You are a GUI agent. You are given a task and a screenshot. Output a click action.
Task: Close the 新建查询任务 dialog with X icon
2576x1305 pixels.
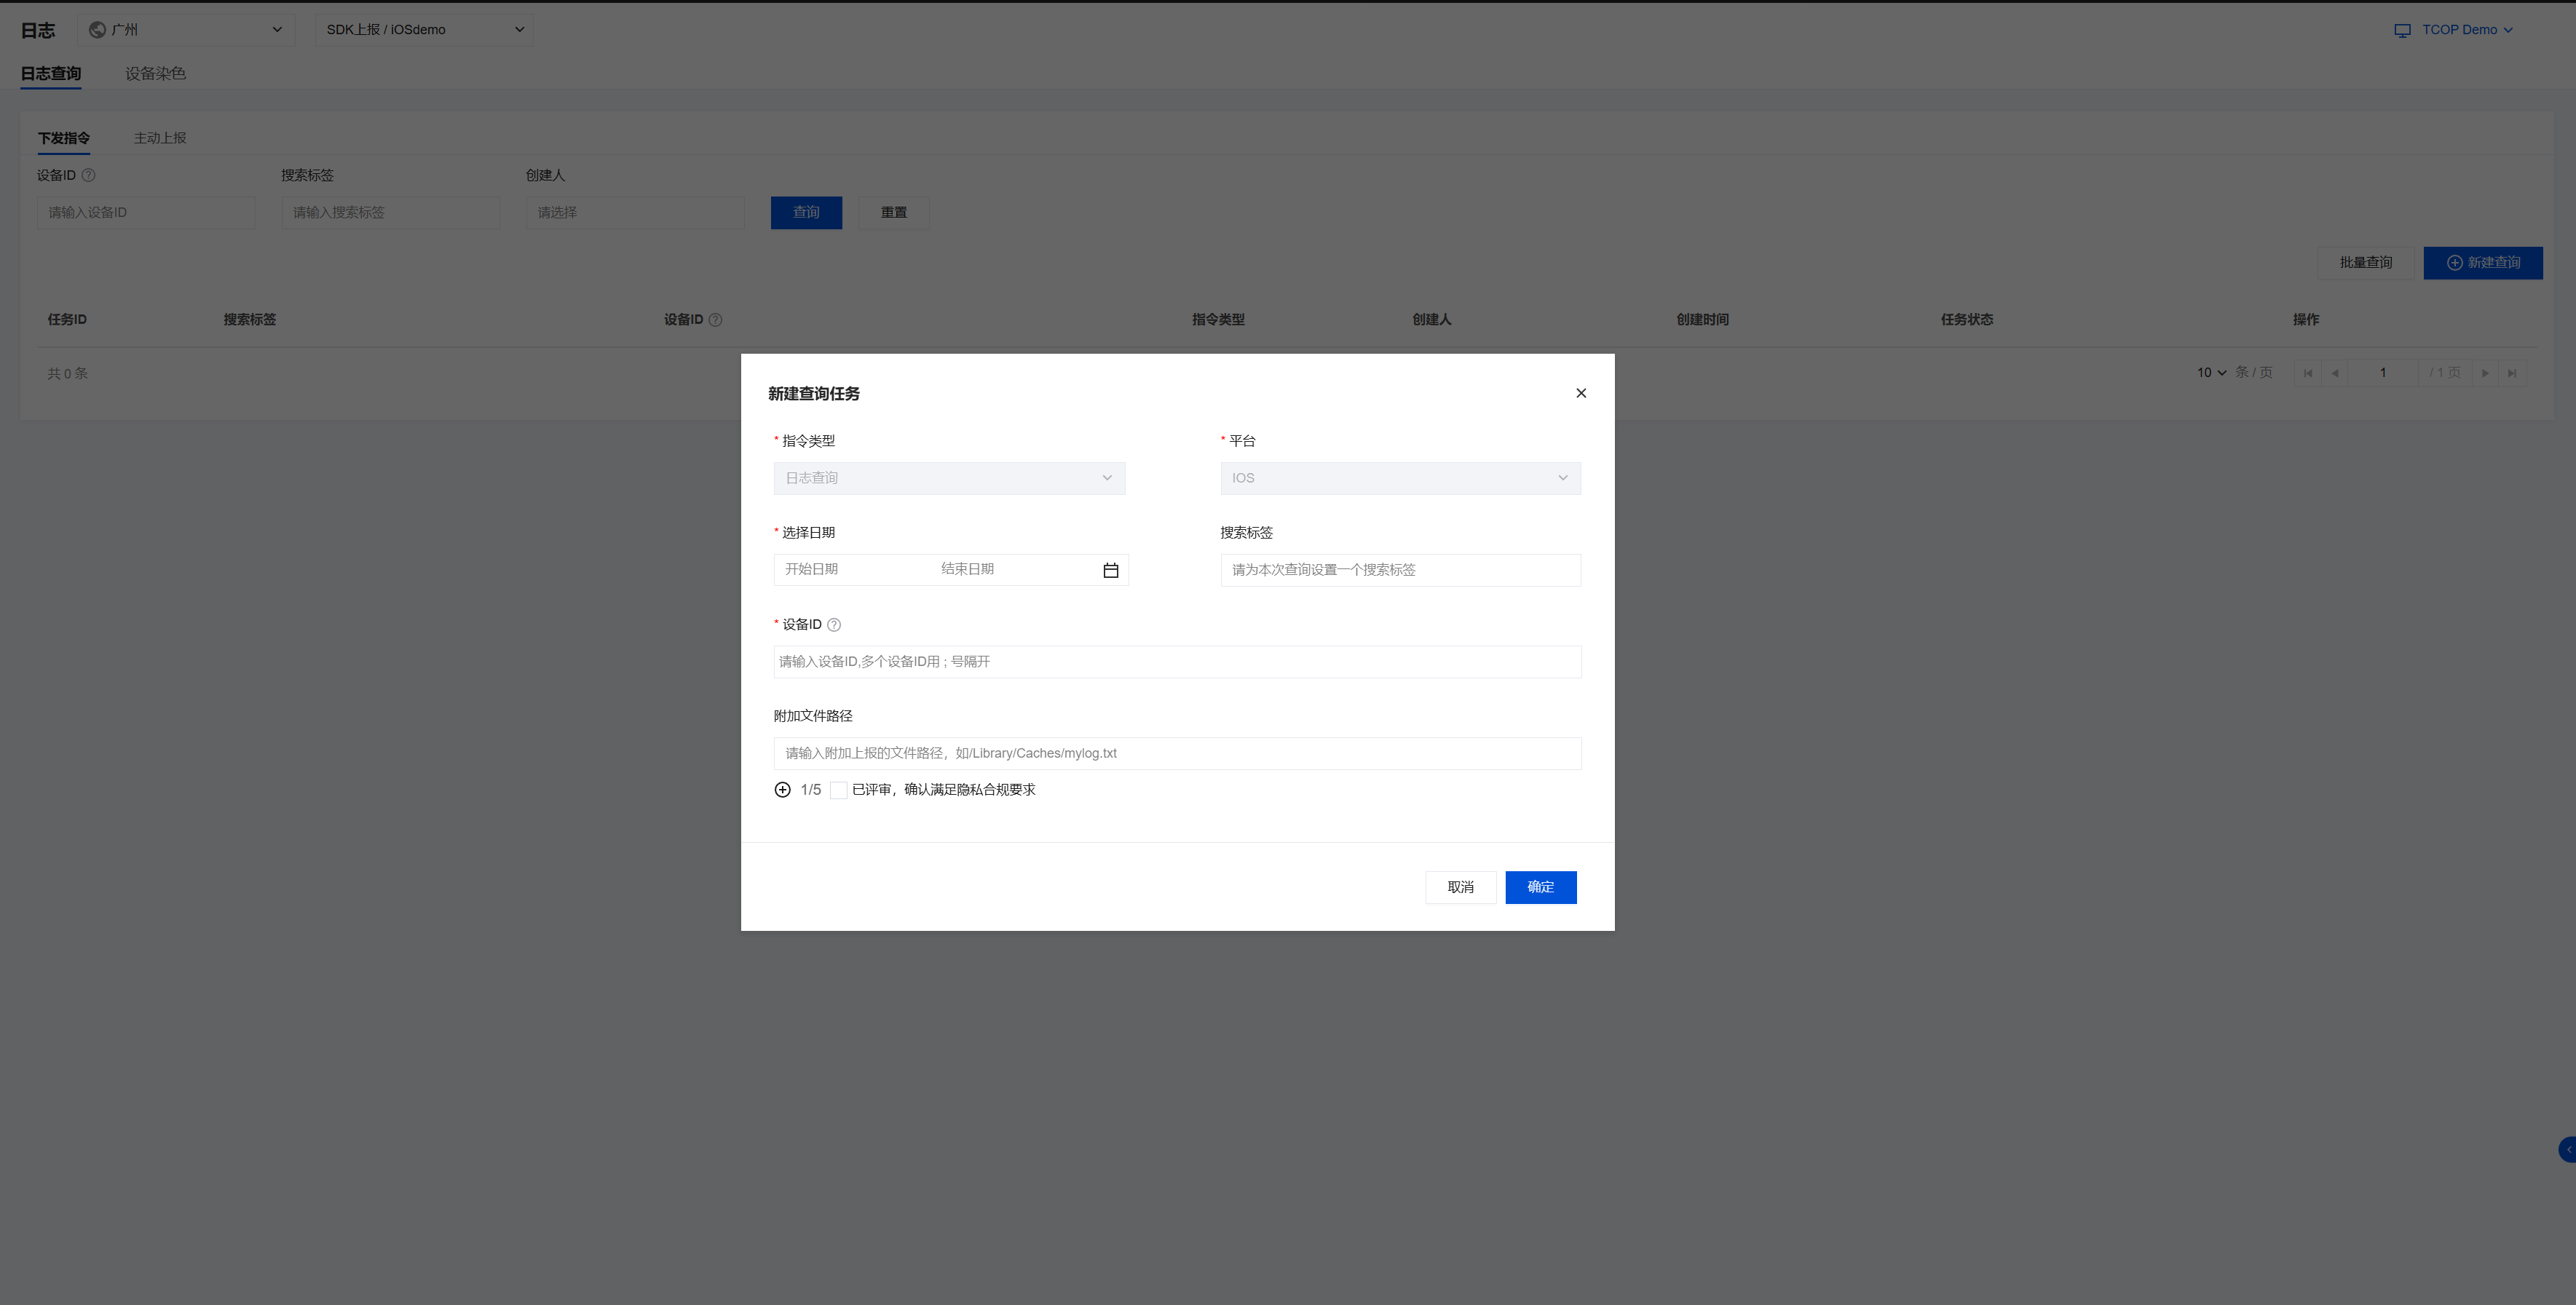1581,393
